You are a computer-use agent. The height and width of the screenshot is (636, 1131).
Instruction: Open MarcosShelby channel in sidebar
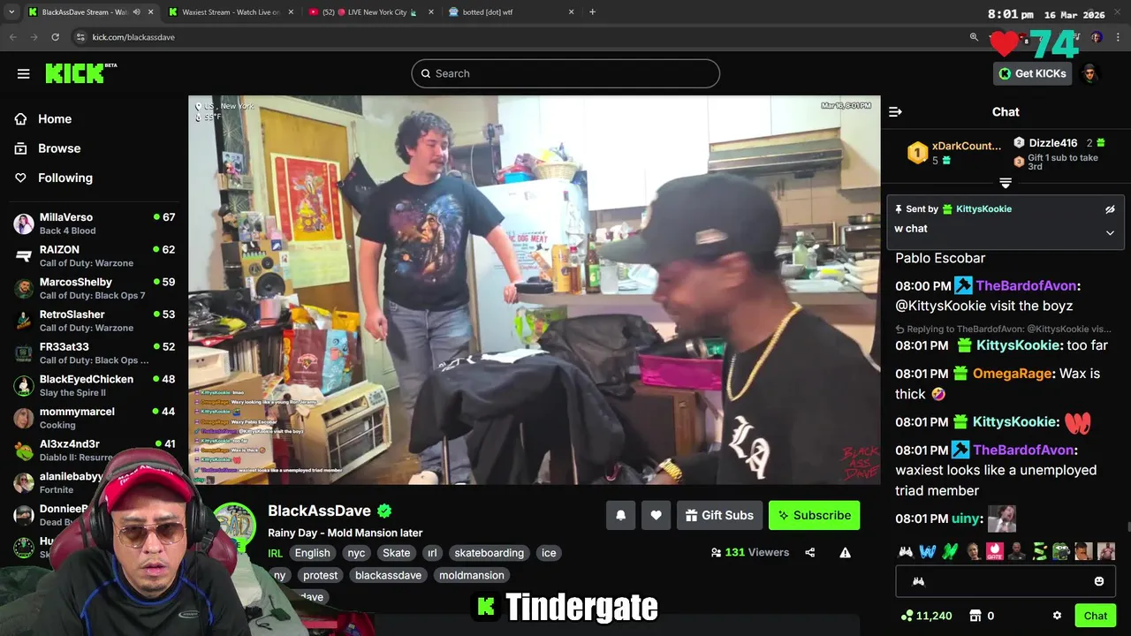tap(94, 288)
